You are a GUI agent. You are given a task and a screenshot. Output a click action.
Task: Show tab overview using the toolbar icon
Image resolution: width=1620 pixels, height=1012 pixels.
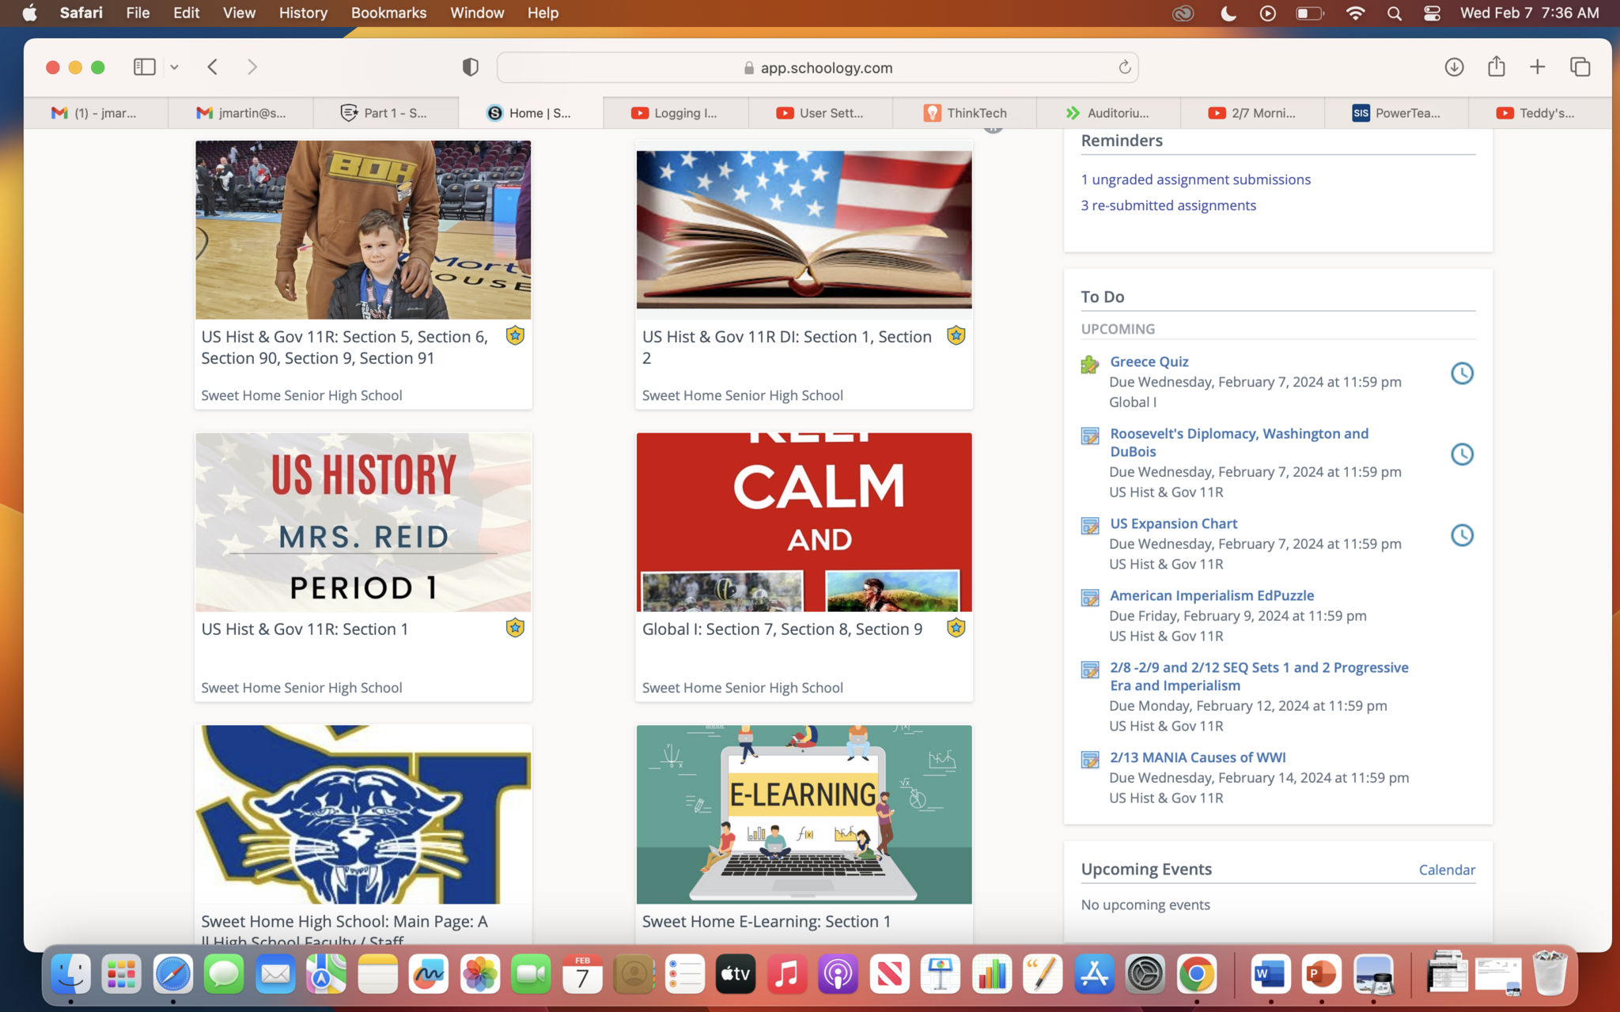click(x=1580, y=67)
